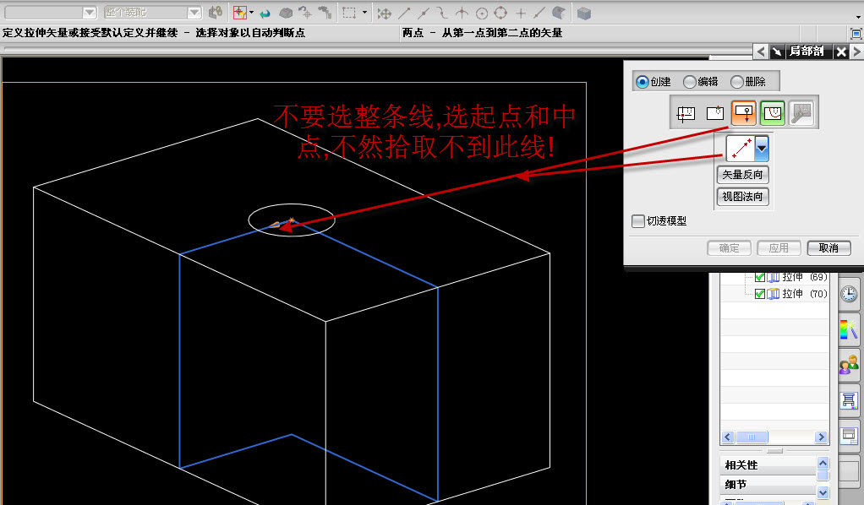Select 拉伸 (69) in the navigator tree

[x=805, y=277]
